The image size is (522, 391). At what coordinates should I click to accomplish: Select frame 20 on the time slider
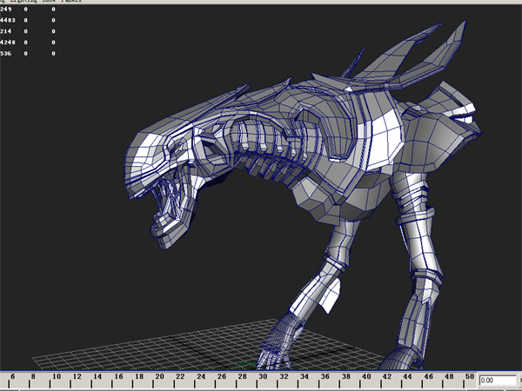coord(160,376)
